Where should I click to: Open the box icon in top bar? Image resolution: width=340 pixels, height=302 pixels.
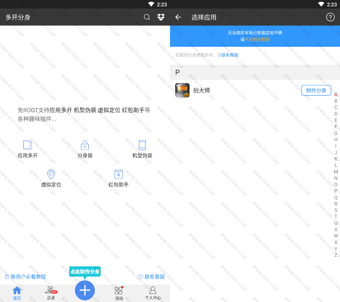[x=161, y=17]
